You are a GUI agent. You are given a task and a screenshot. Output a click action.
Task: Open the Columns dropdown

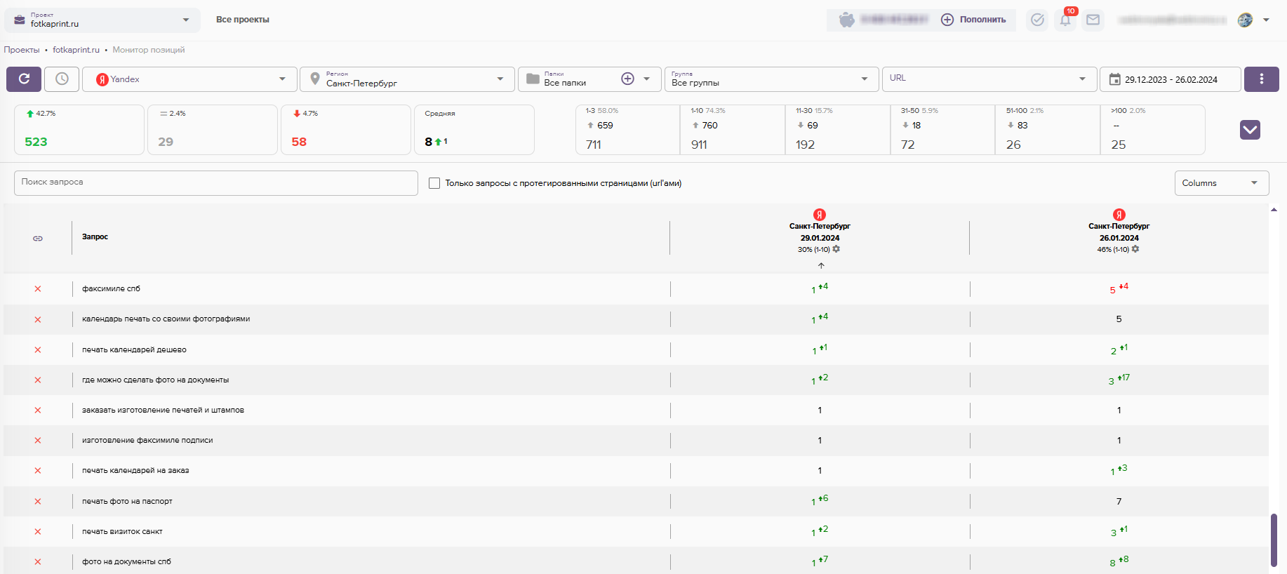point(1221,183)
